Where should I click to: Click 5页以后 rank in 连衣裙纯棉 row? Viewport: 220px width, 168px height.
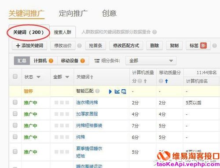click(x=194, y=102)
